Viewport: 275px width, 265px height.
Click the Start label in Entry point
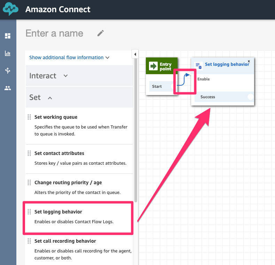[157, 86]
